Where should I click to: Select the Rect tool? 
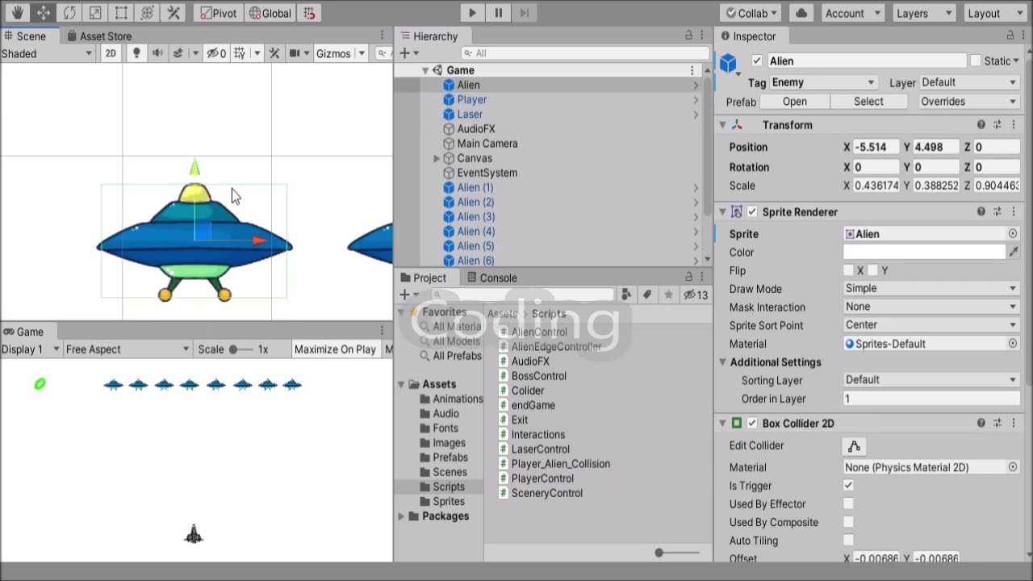(121, 13)
